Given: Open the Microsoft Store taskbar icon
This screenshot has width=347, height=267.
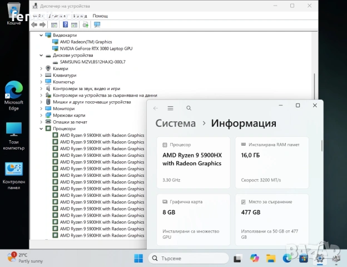Looking at the screenshot, I should (x=304, y=258).
